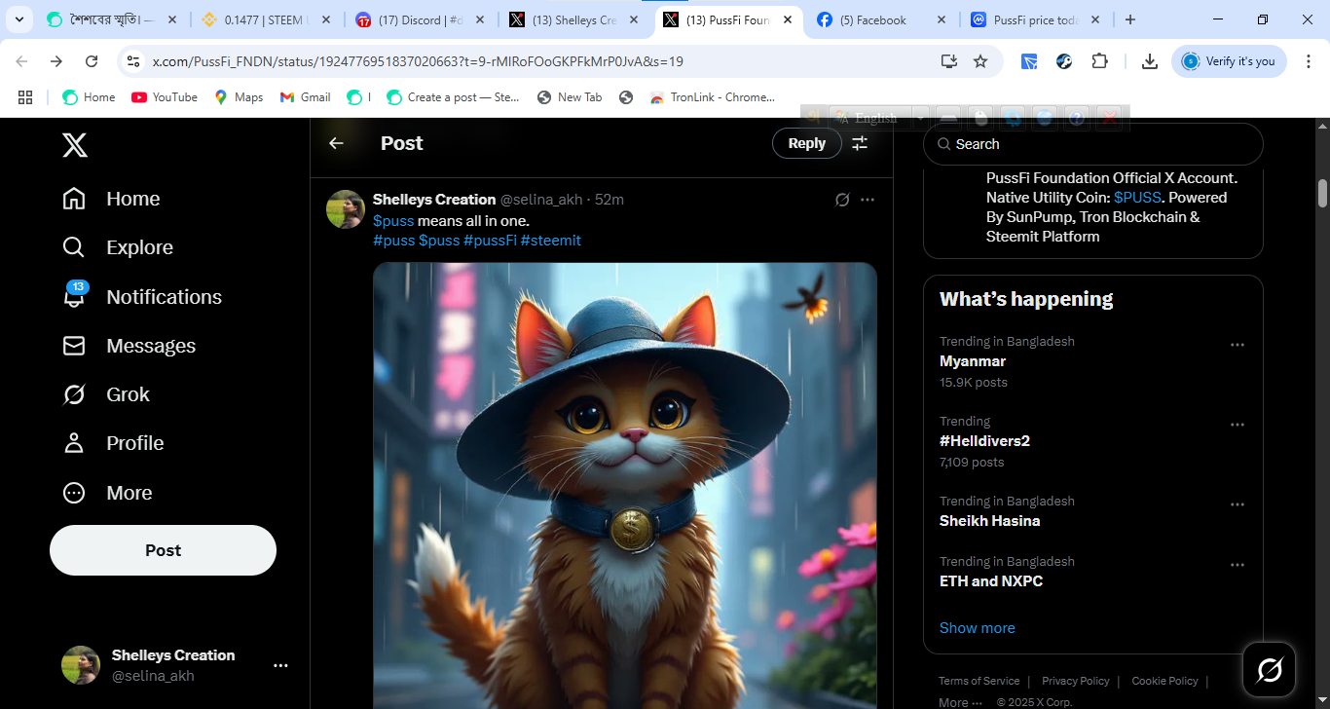This screenshot has width=1330, height=709.
Task: Click in the X Search field
Action: click(1092, 144)
